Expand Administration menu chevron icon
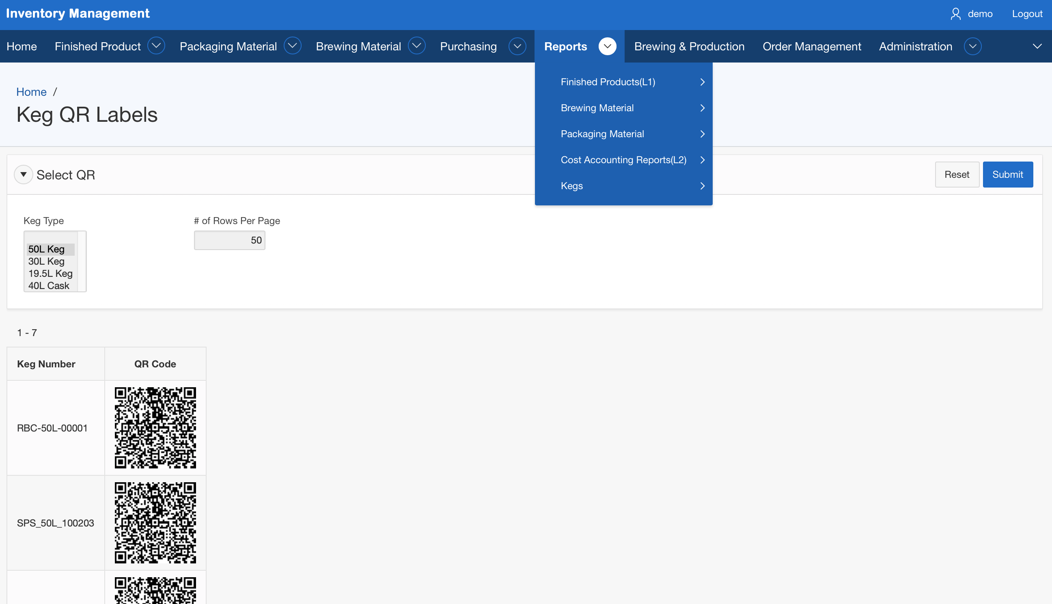 (x=972, y=46)
